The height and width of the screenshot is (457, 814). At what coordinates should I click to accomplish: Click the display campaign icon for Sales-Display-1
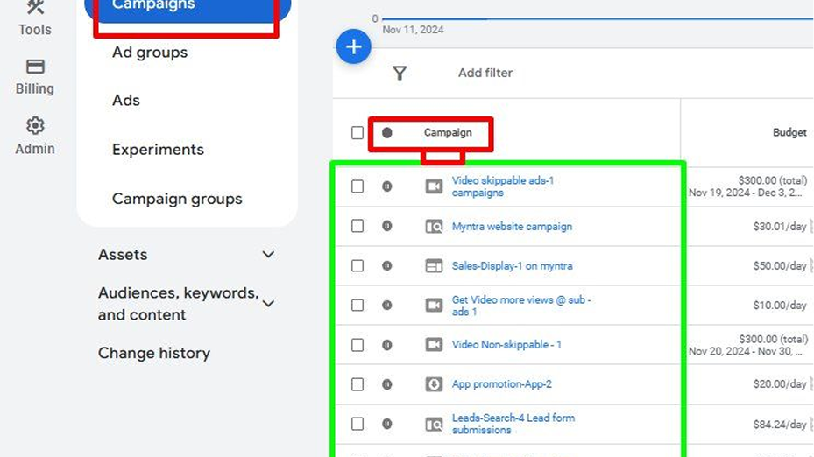click(x=434, y=266)
